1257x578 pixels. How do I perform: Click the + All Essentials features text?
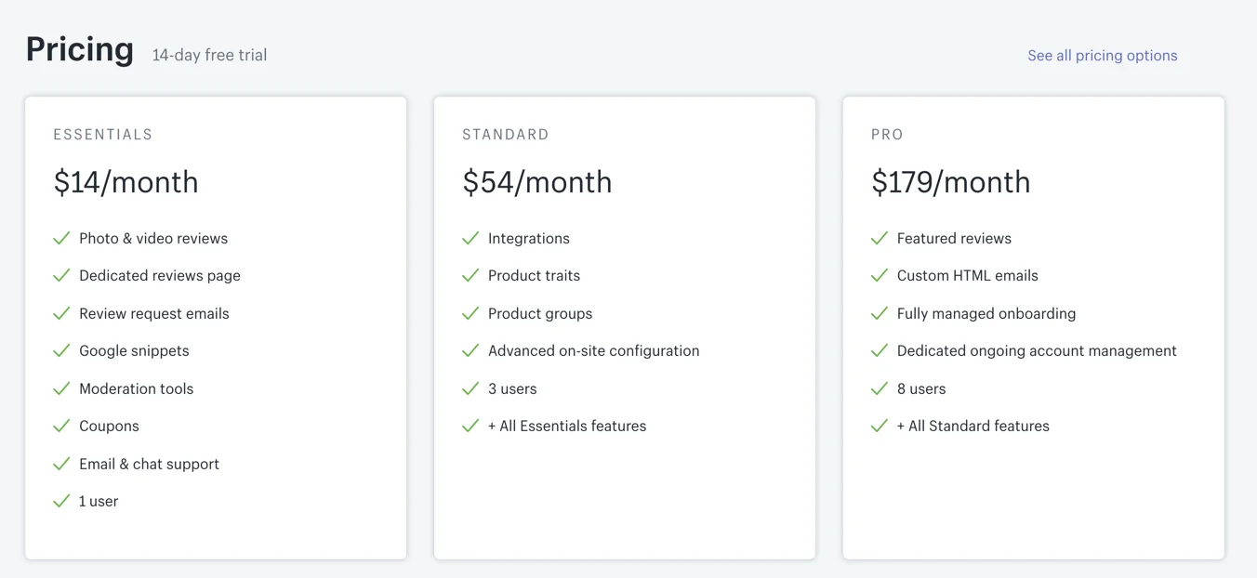[566, 427]
